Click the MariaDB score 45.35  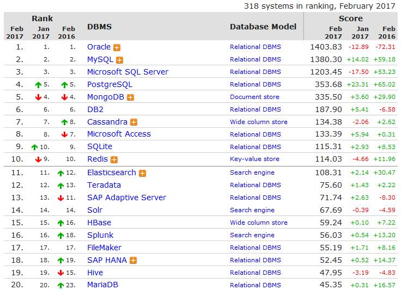[x=331, y=285]
